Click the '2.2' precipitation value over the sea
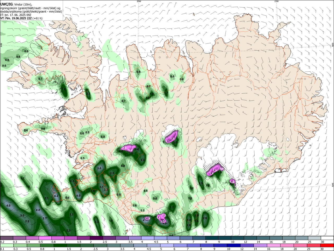The width and height of the screenshot is (334, 251). click(x=68, y=230)
